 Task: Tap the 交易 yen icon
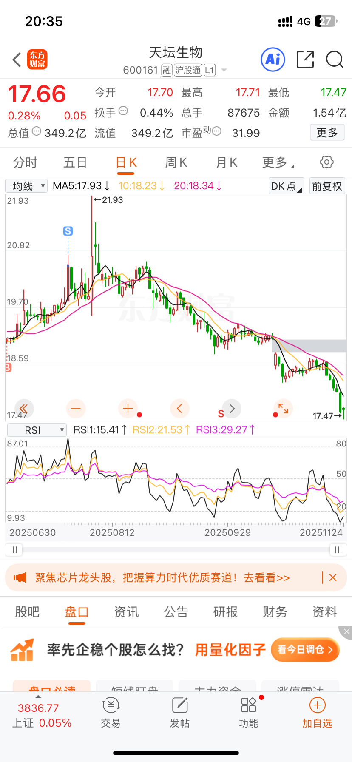click(x=111, y=705)
